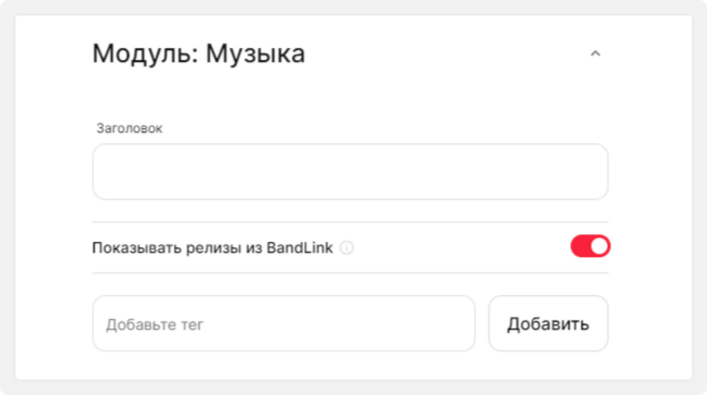Click the Заголовок field label

click(x=129, y=128)
